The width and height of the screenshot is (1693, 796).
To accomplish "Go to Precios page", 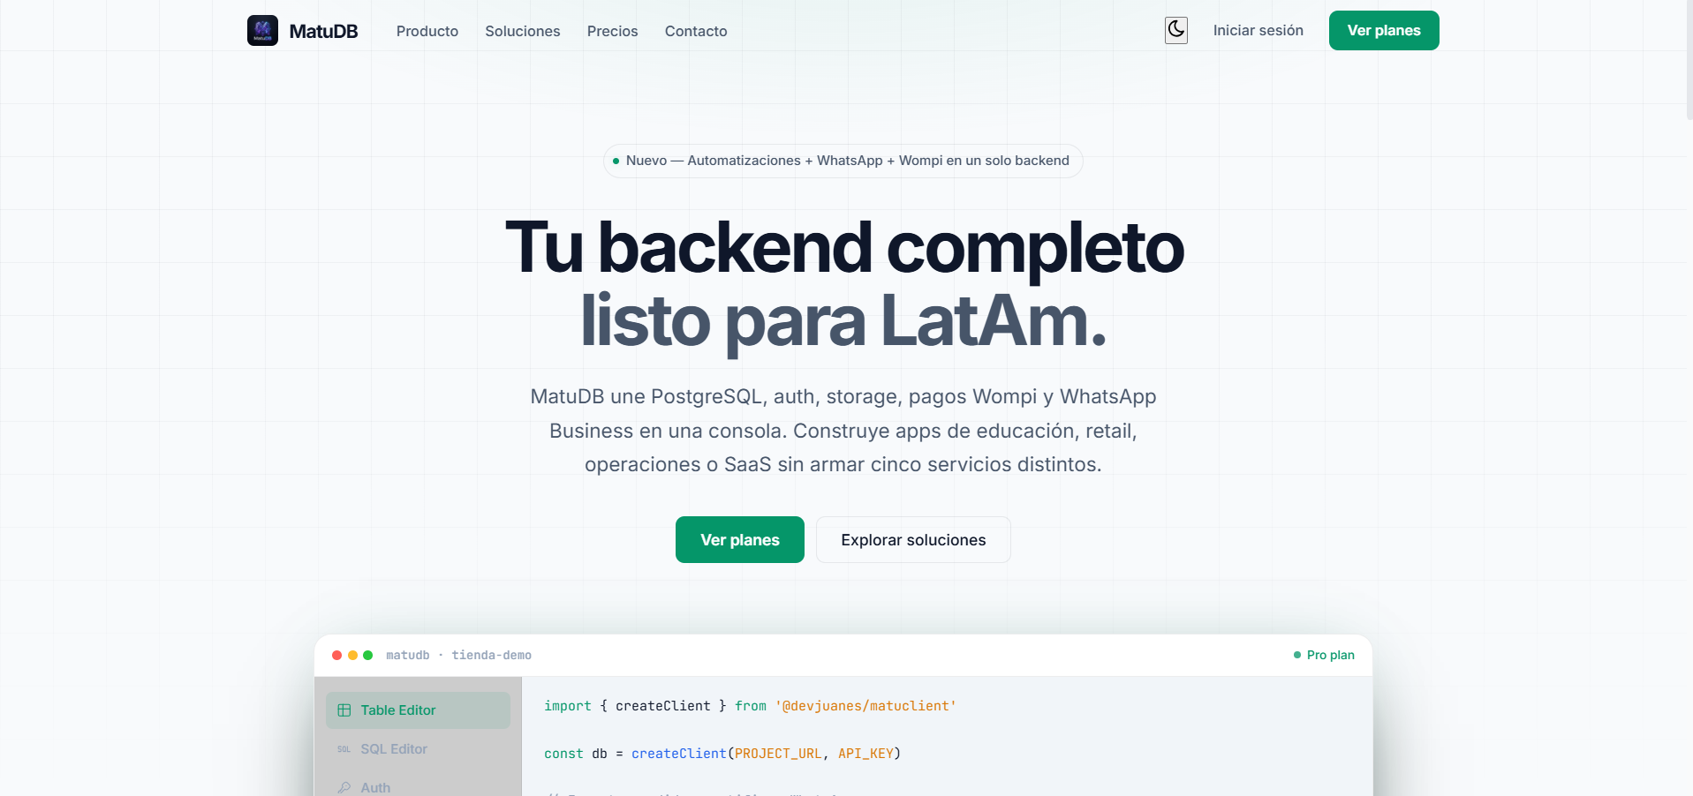I will tap(612, 31).
